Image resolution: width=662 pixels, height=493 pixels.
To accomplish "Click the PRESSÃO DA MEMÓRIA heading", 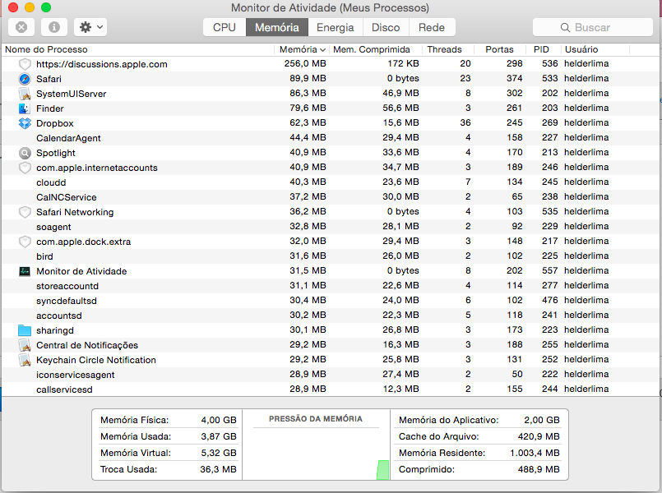I will [316, 419].
